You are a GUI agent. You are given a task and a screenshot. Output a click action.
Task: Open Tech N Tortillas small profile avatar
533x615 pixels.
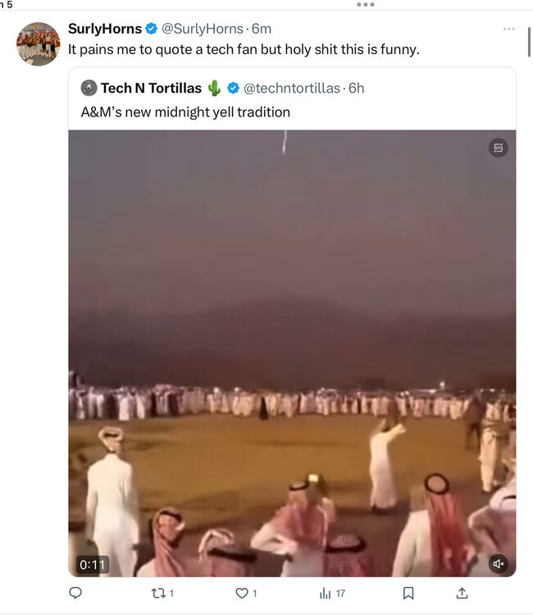pos(89,89)
